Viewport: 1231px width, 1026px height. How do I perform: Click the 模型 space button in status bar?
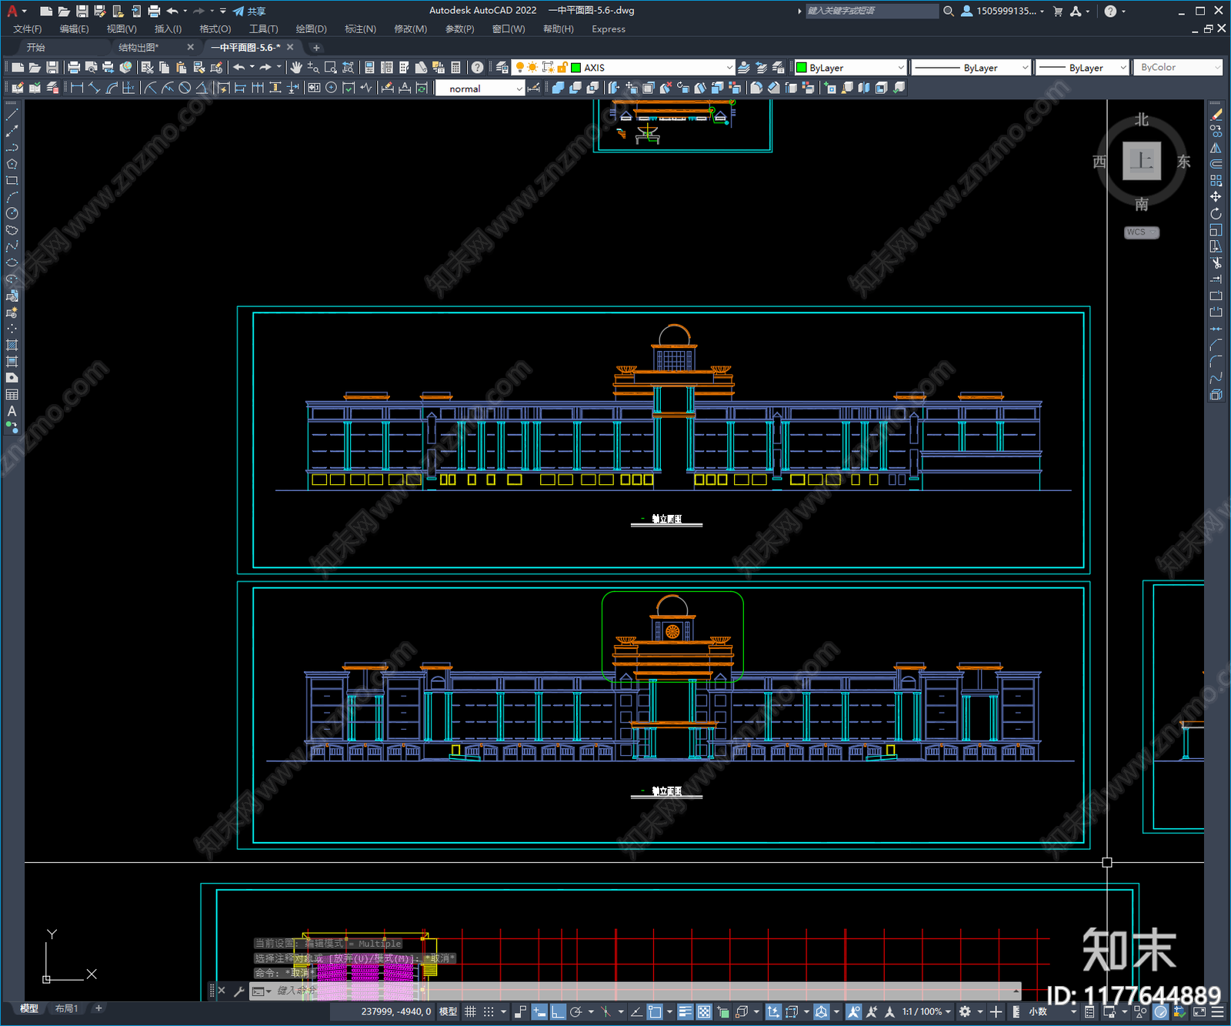point(448,1011)
